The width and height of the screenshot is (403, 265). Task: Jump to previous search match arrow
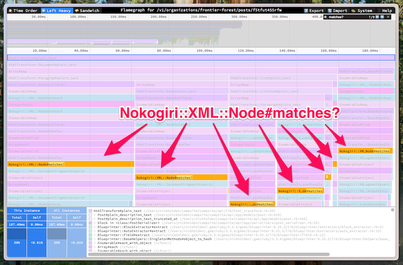377,17
